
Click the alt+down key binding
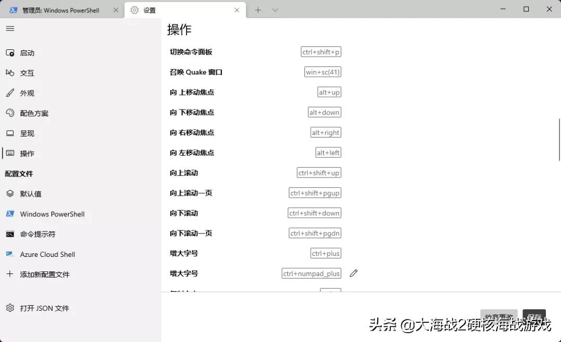point(325,112)
